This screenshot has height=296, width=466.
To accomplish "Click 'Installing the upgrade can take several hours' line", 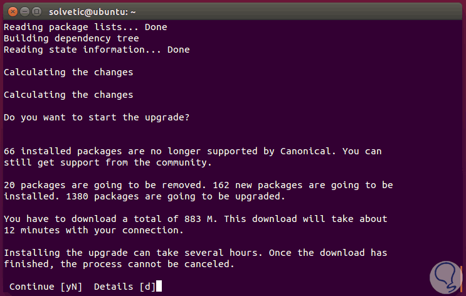I will (x=195, y=253).
